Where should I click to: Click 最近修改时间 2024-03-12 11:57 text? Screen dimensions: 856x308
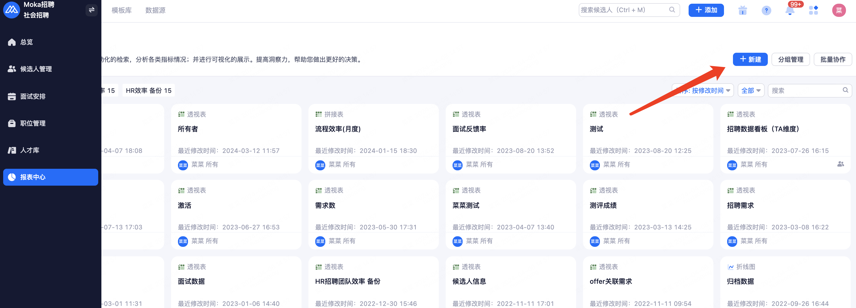229,151
